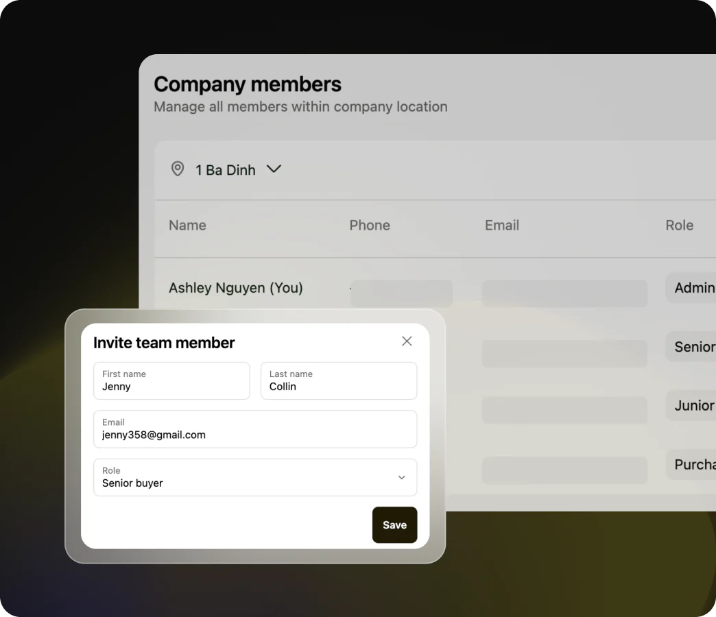Open the 1 Ba Dinh location selector
Viewport: 716px width, 617px height.
tap(225, 170)
